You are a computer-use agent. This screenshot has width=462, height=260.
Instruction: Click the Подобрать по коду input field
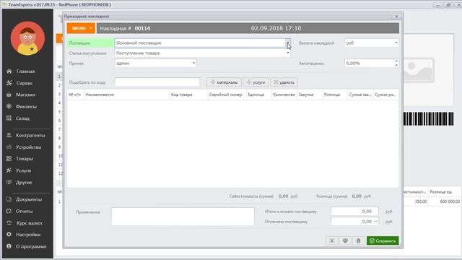(x=157, y=82)
